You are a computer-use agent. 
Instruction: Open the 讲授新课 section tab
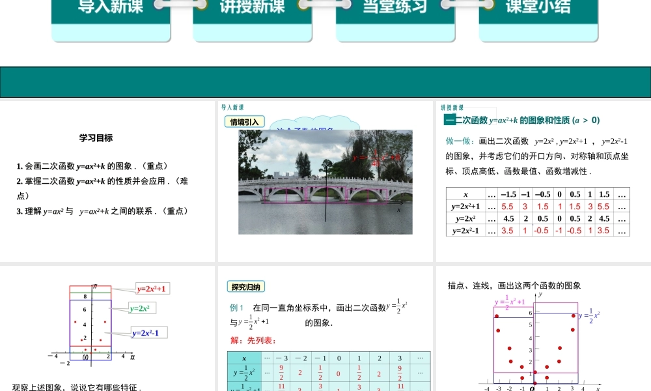tap(253, 20)
